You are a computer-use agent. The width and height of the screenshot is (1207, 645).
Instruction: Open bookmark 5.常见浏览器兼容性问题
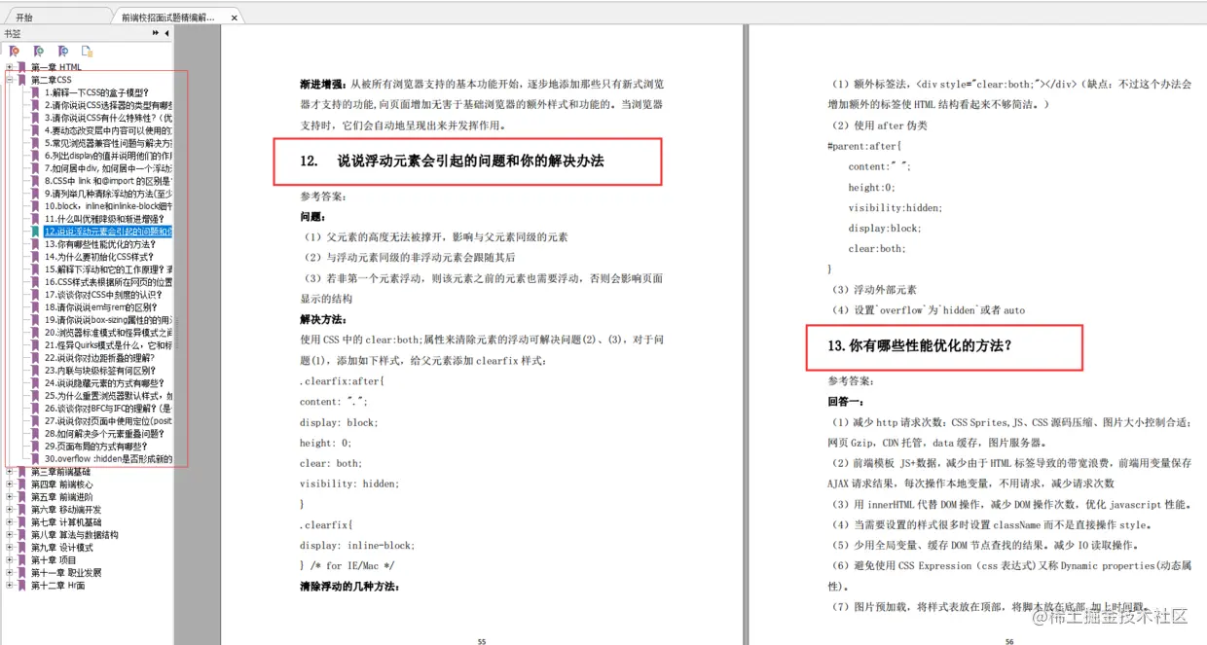click(109, 143)
